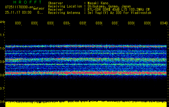Click the kHz axis unit label

2,21
